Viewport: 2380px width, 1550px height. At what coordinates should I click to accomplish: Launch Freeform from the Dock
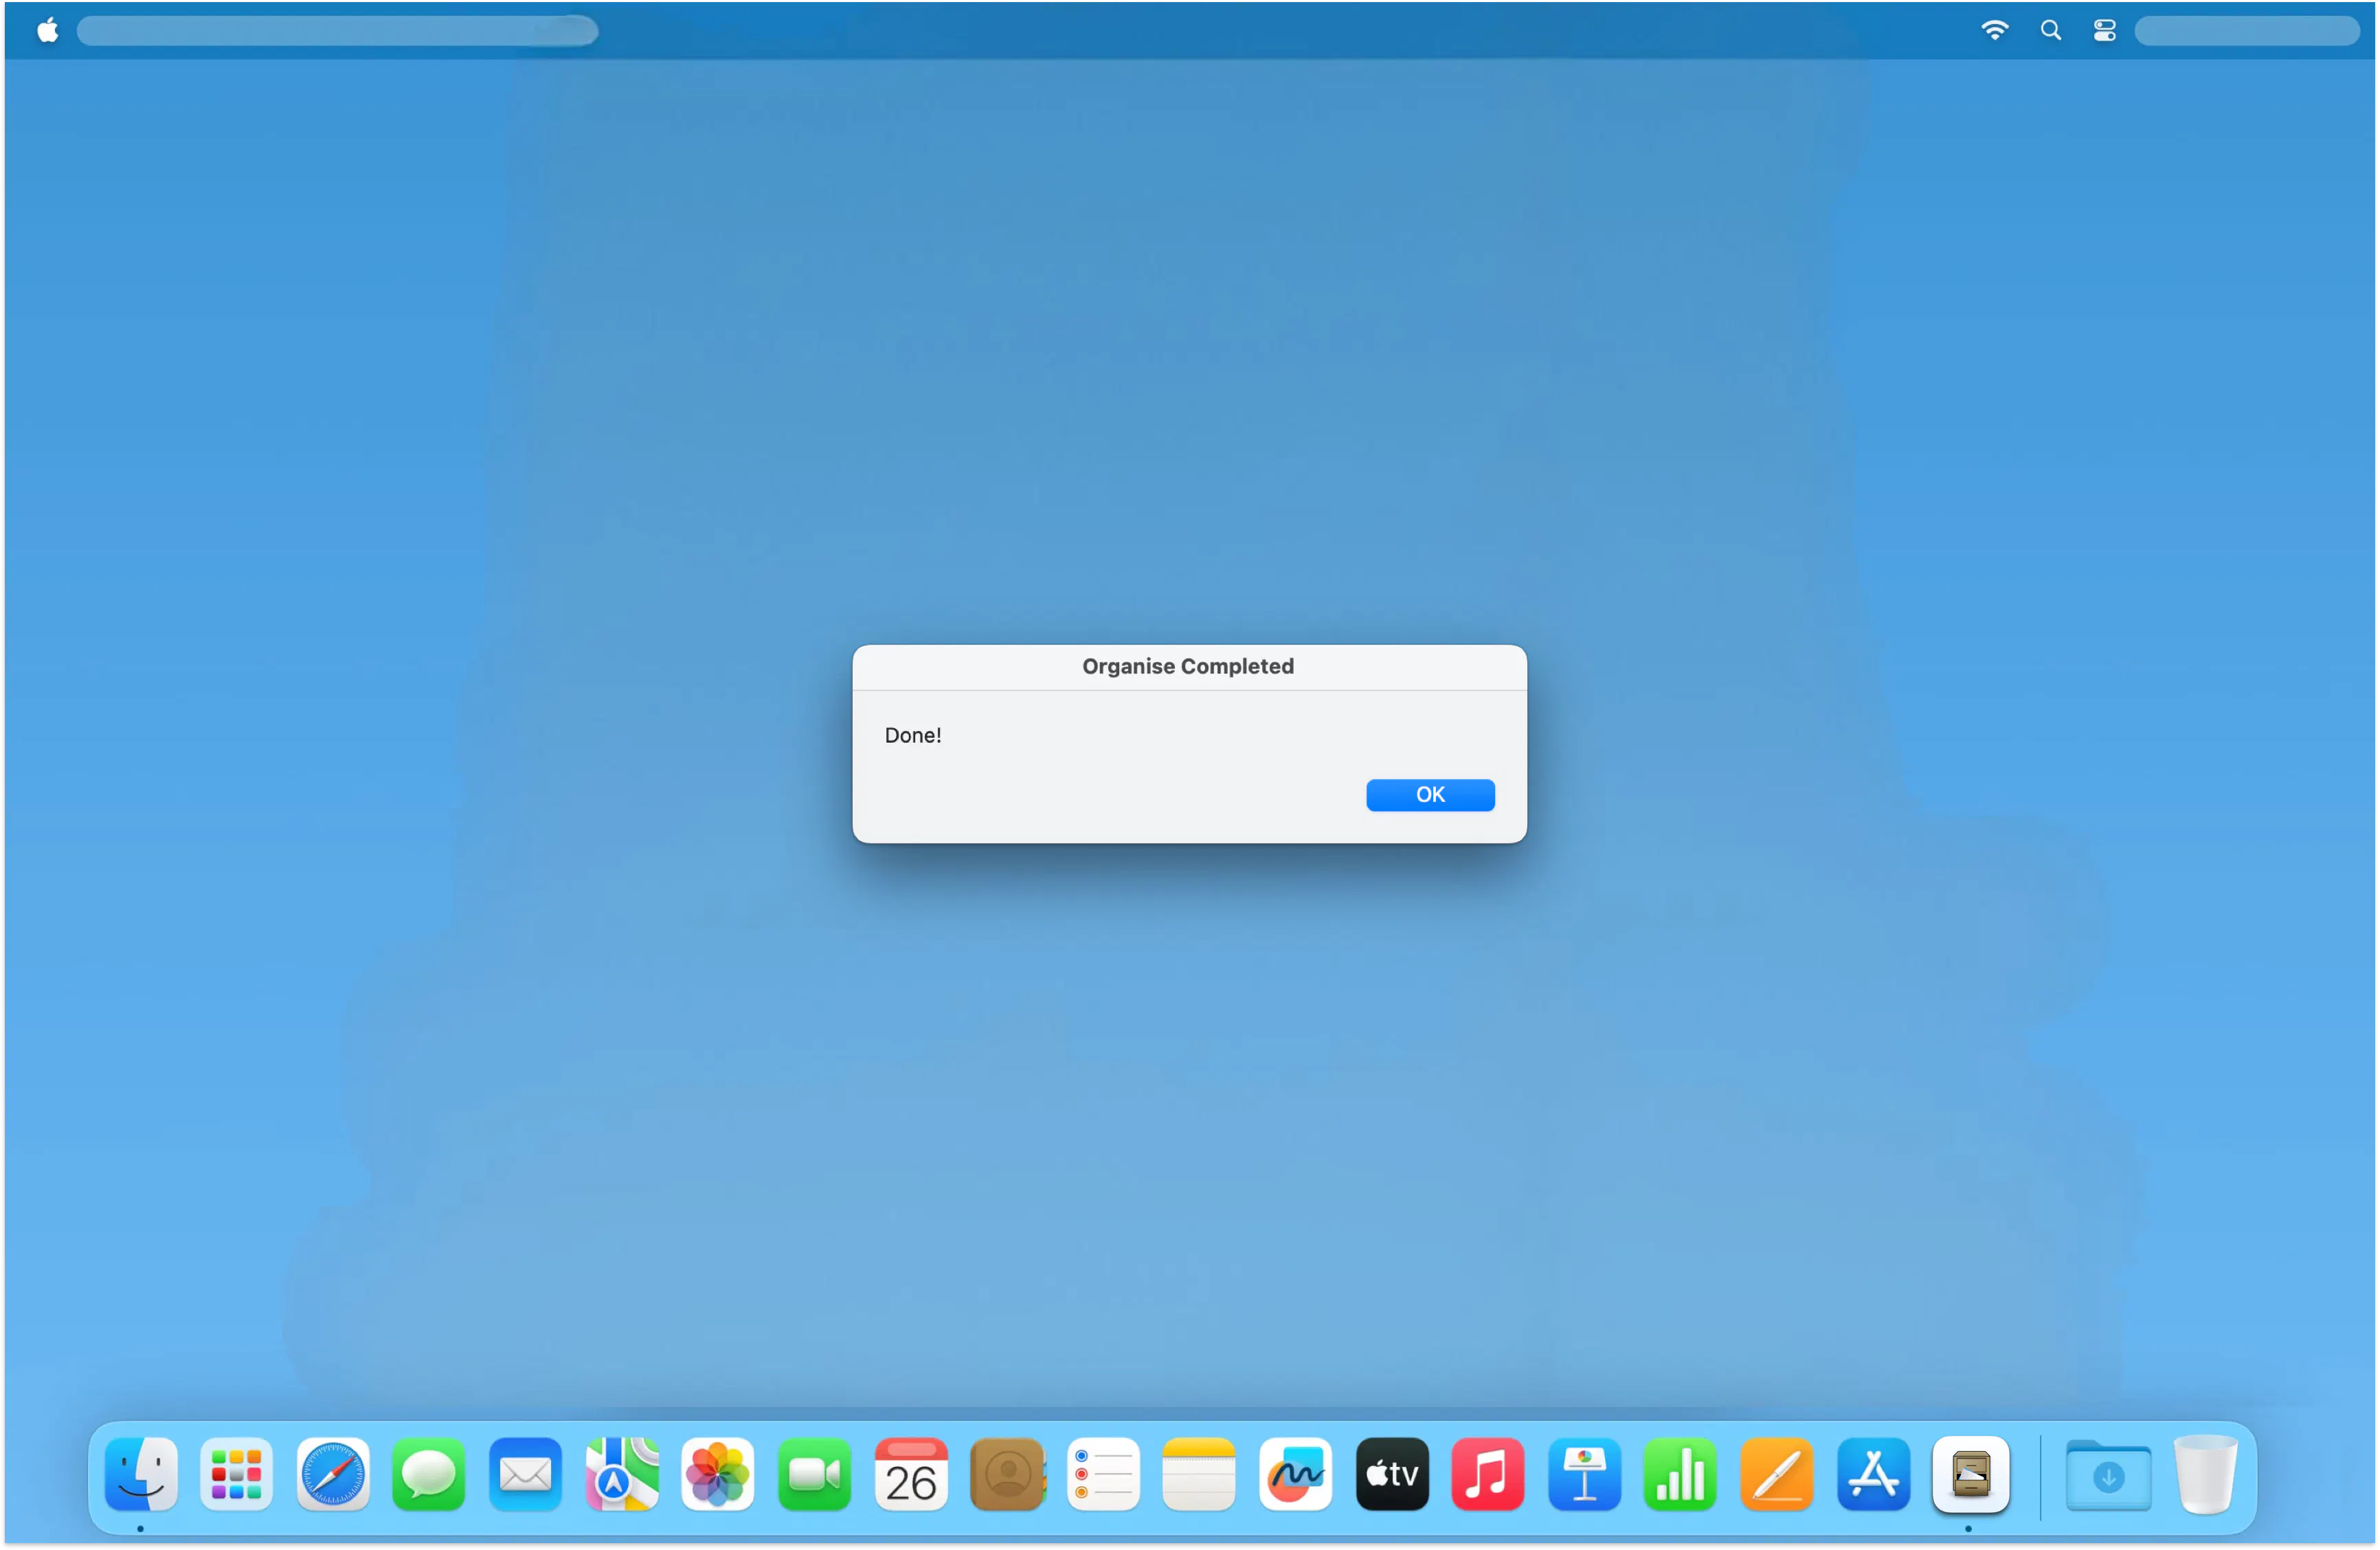coord(1295,1474)
